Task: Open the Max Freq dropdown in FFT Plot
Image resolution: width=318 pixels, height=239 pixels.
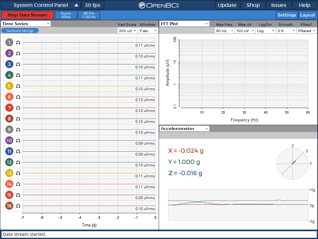Action: 224,30
